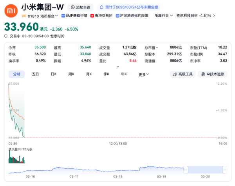Switch to the 年K tab

pyautogui.click(x=124, y=74)
